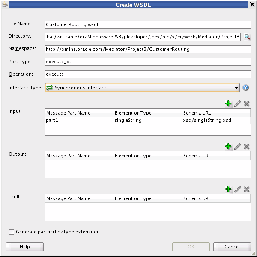This screenshot has width=257, height=257.
Task: Delete the Input message part
Action: click(246, 103)
